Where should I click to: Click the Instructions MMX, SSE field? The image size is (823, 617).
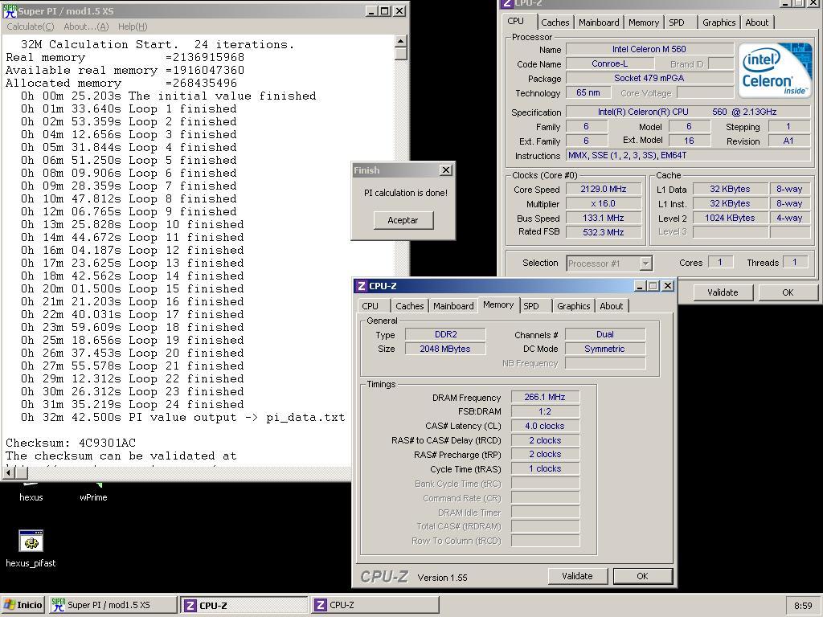(x=688, y=155)
